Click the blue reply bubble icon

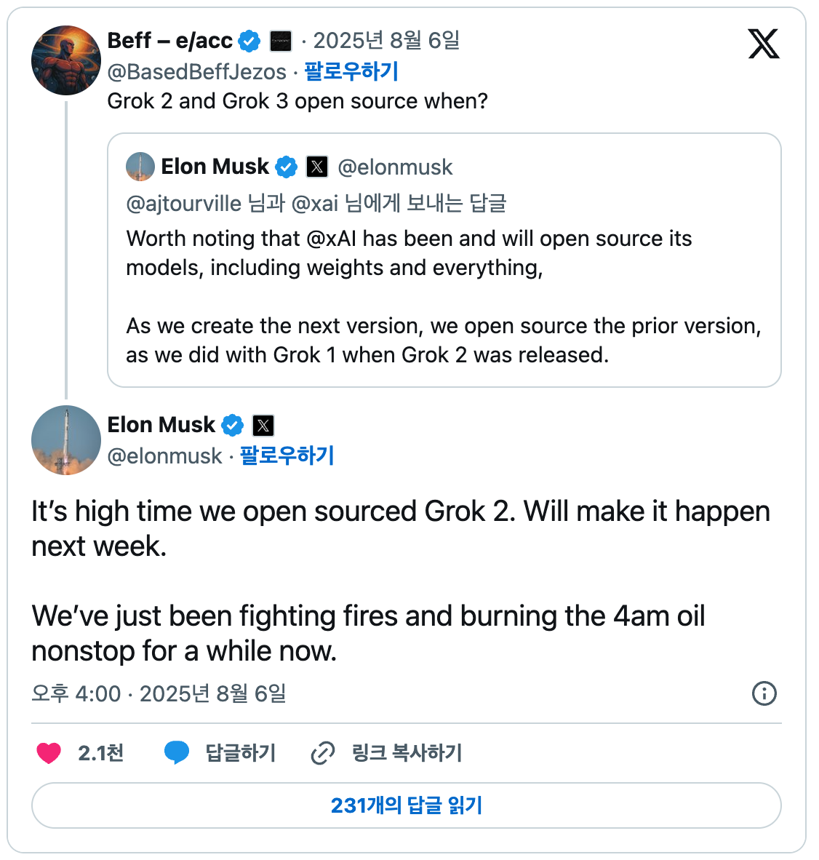(177, 753)
